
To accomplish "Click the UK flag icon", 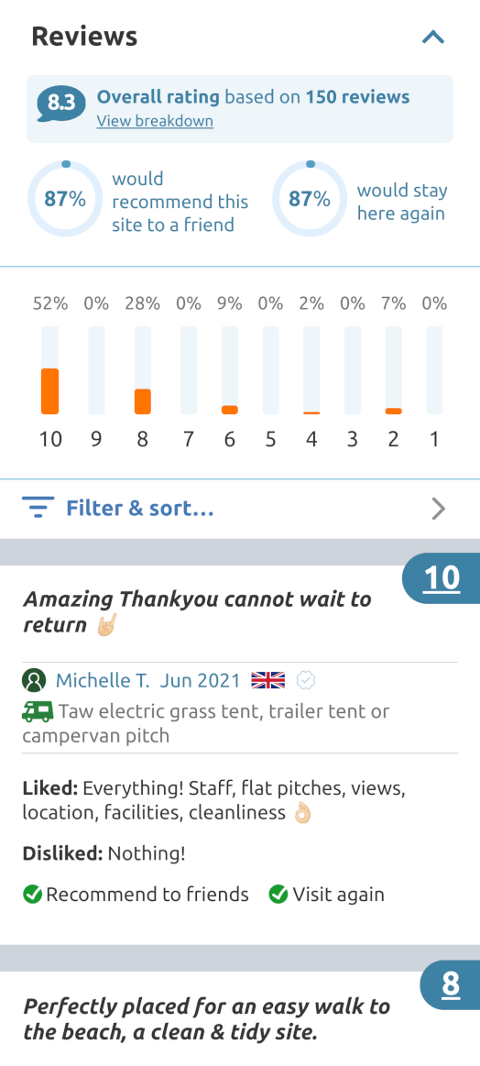I will click(267, 680).
